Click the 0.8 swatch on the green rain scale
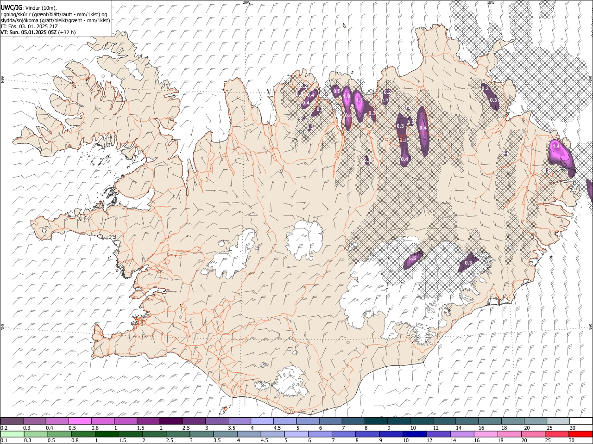Image resolution: width=593 pixels, height=444 pixels. pyautogui.click(x=83, y=434)
